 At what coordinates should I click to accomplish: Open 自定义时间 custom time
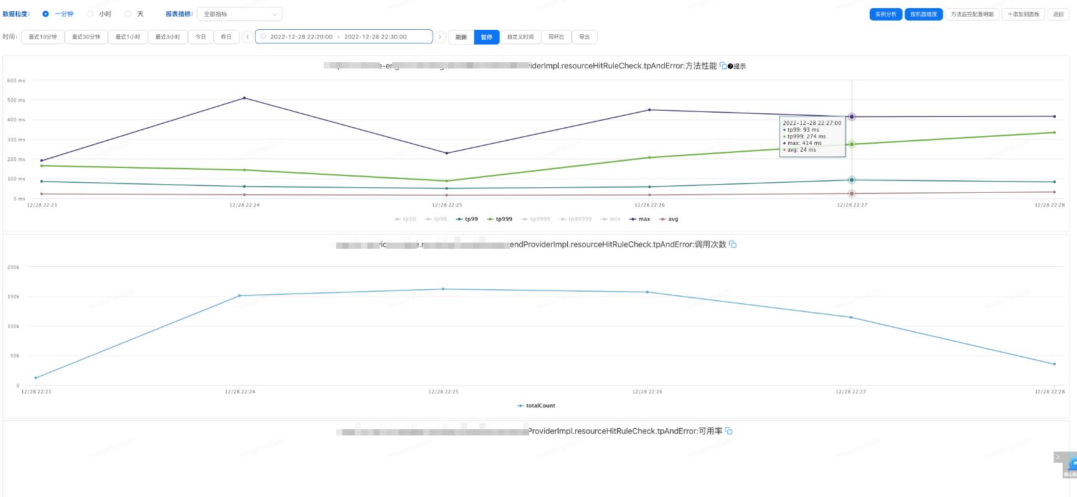click(x=520, y=37)
